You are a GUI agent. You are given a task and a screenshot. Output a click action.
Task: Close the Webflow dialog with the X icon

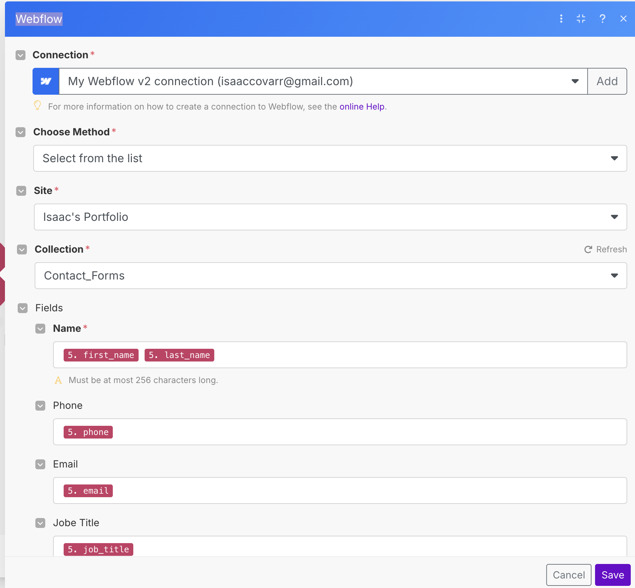(623, 19)
